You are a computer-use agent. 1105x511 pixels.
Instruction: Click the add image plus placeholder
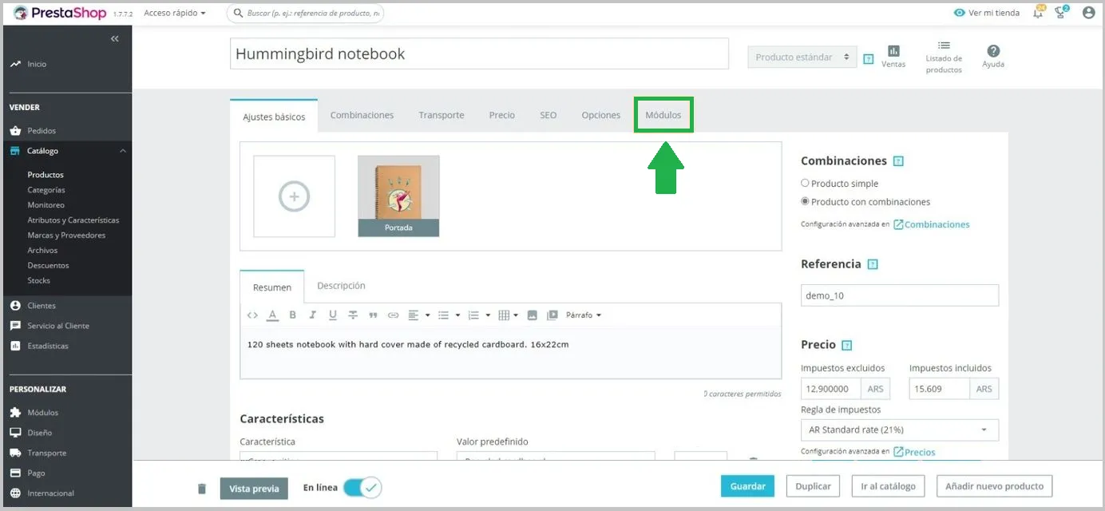(295, 196)
